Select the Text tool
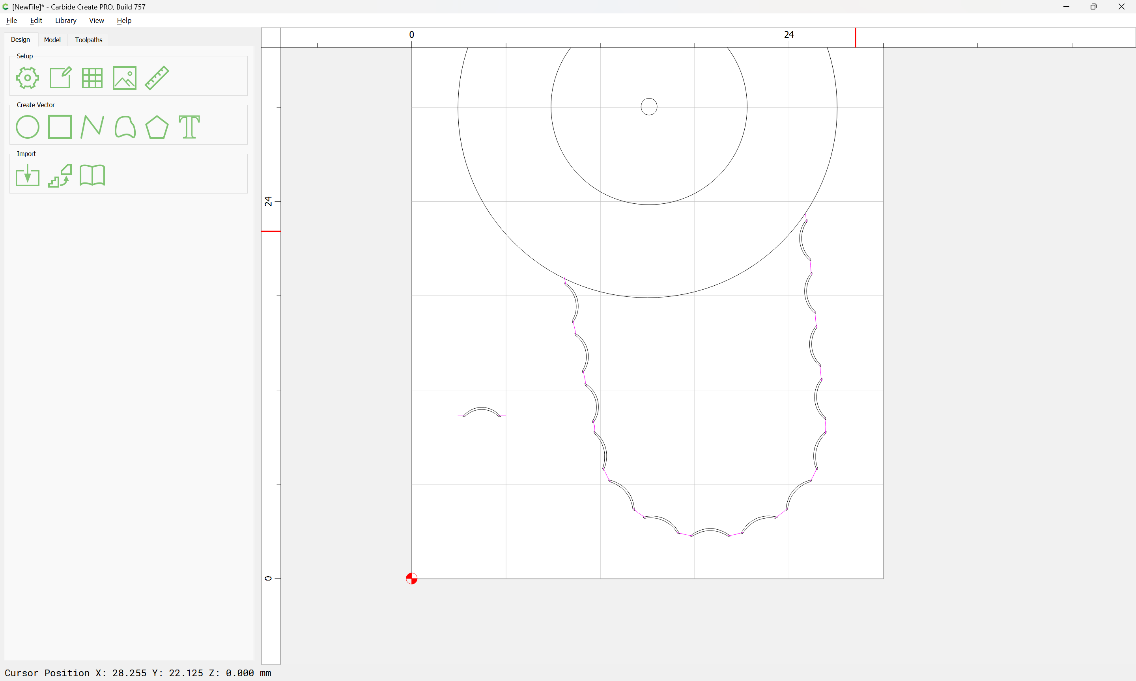 click(189, 127)
